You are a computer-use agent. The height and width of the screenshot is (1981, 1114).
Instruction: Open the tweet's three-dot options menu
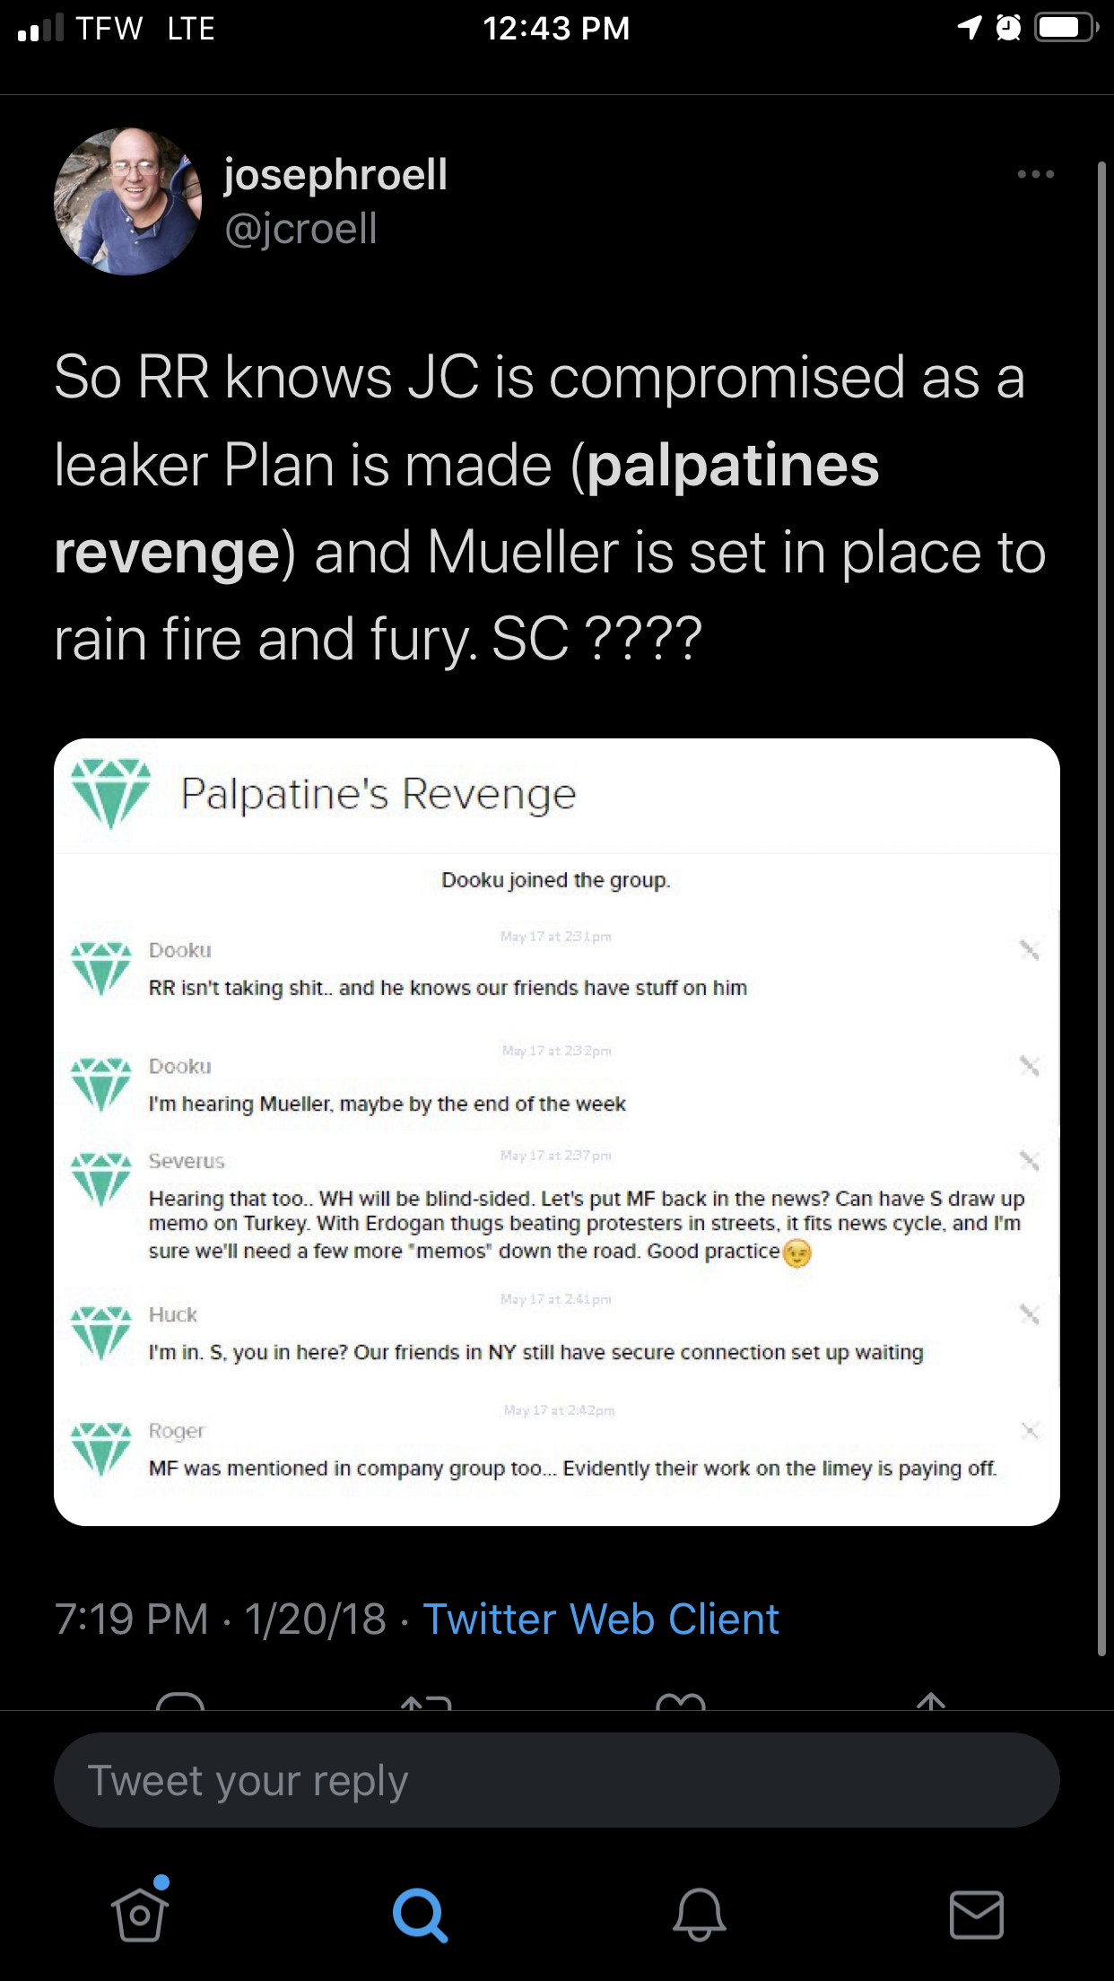coord(1035,174)
